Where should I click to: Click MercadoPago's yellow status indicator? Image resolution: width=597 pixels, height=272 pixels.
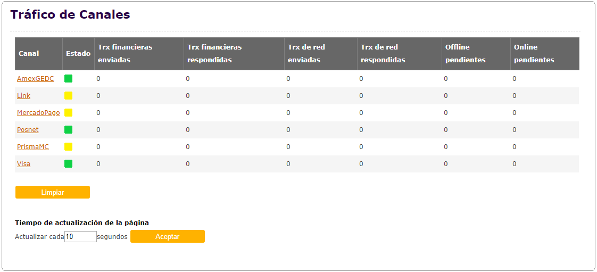pos(68,113)
